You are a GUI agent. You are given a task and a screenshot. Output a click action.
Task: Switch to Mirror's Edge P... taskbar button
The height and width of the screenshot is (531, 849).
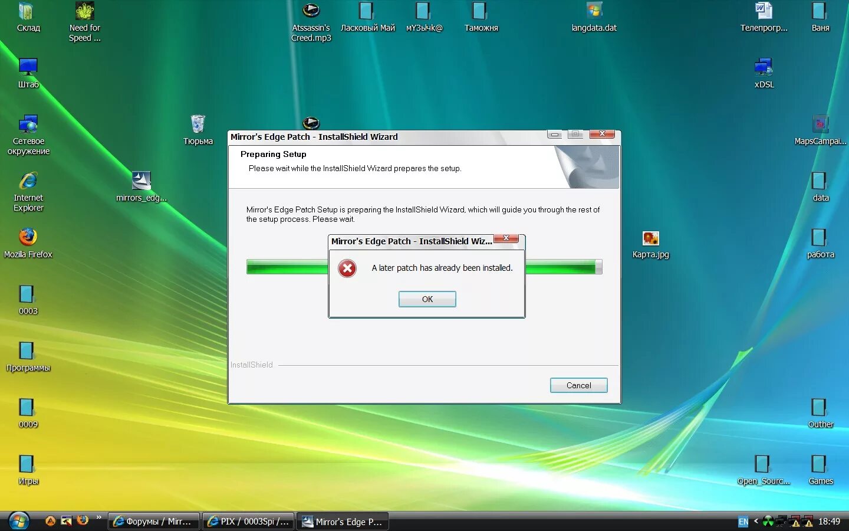pos(342,522)
